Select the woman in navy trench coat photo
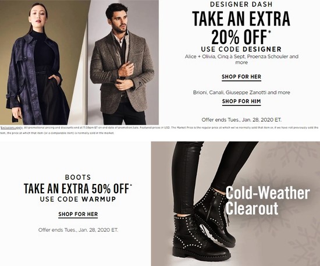The height and width of the screenshot is (266, 320). [44, 62]
